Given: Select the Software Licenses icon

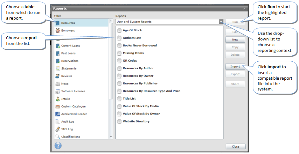Looking at the screenshot, I should point(58,91).
